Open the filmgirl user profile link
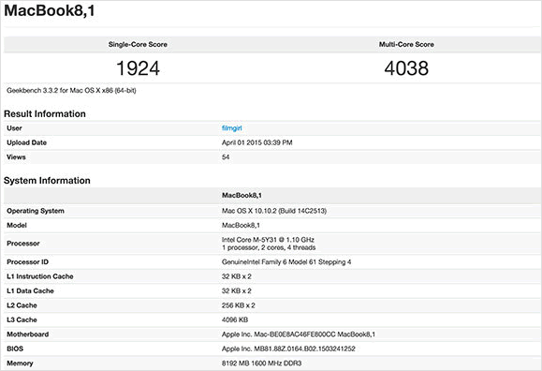The width and height of the screenshot is (542, 371). pyautogui.click(x=231, y=128)
